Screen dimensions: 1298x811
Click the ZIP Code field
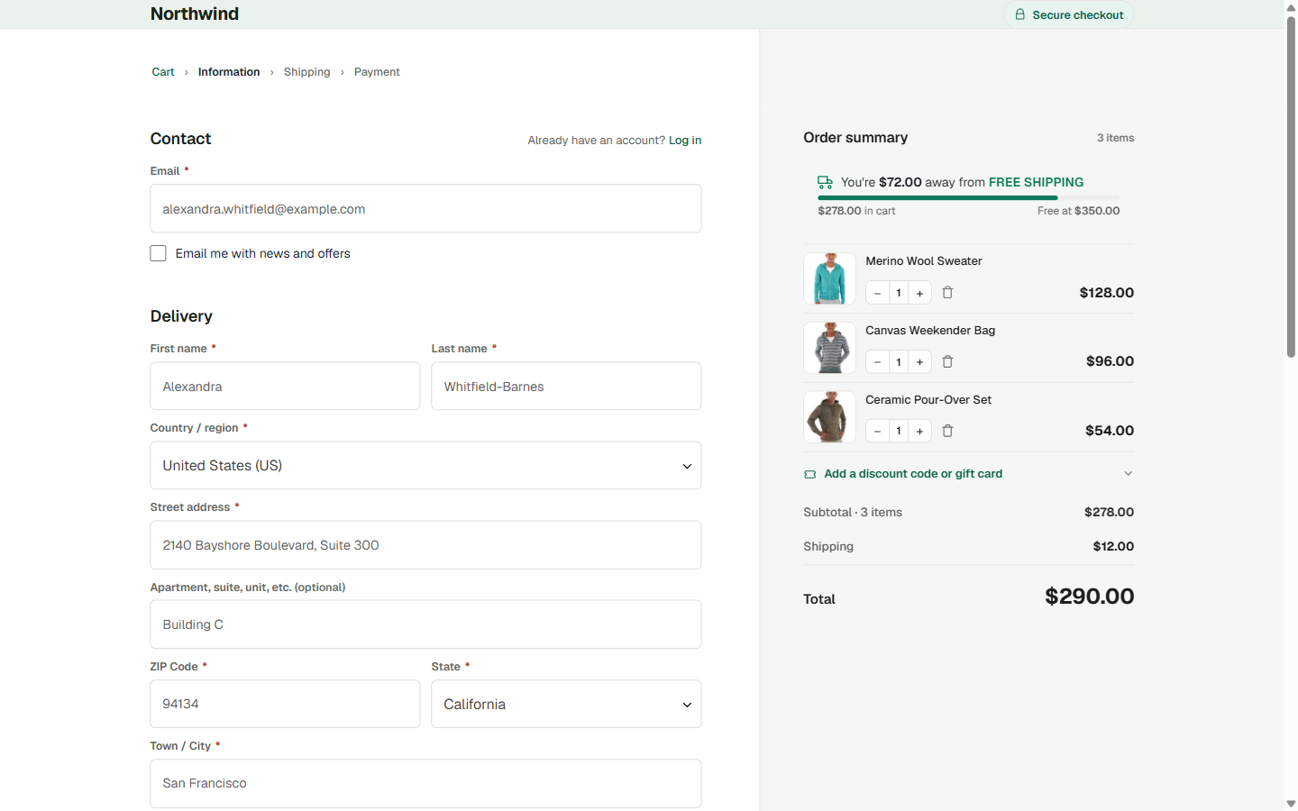tap(285, 704)
